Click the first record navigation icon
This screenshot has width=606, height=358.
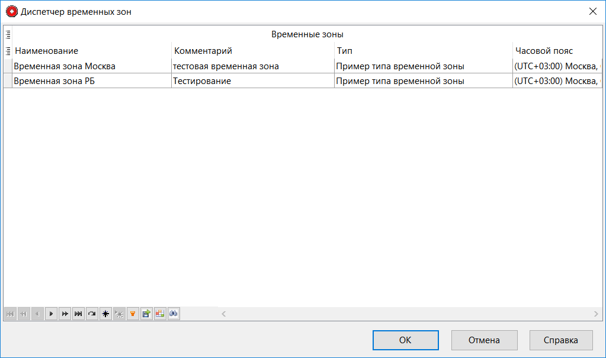(10, 314)
